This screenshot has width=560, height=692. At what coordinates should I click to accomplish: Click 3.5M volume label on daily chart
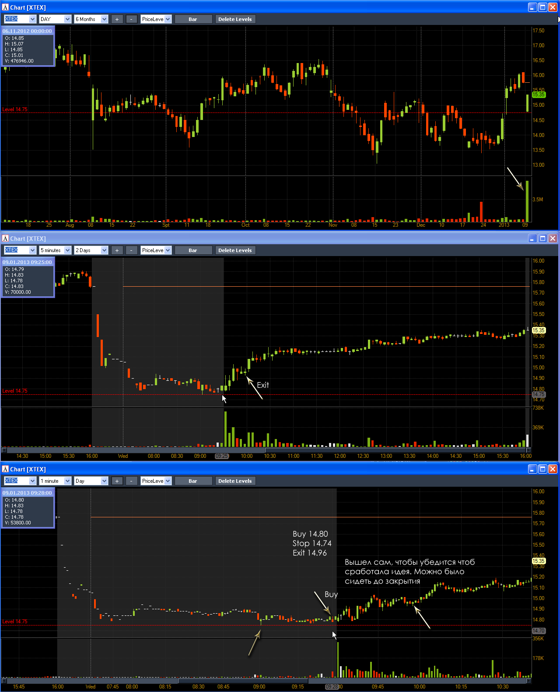(x=538, y=200)
